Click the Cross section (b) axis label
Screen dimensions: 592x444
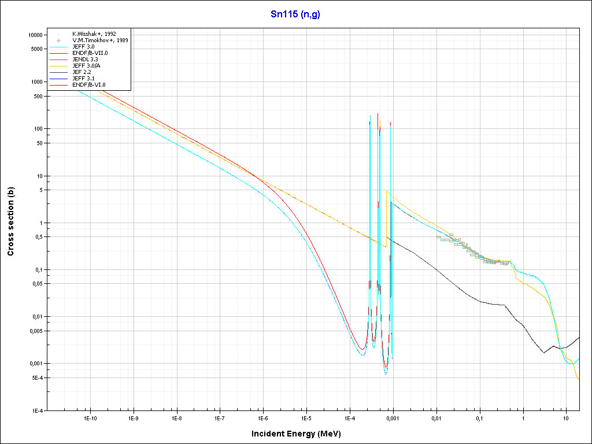point(10,223)
